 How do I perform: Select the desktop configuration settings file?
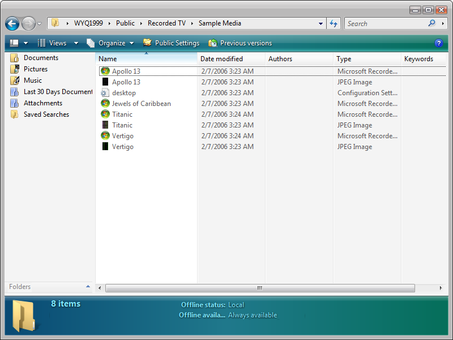(x=123, y=93)
